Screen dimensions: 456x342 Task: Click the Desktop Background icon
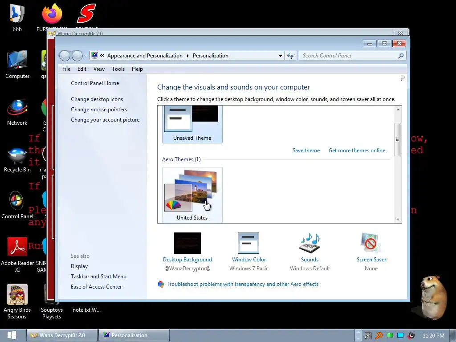(187, 243)
